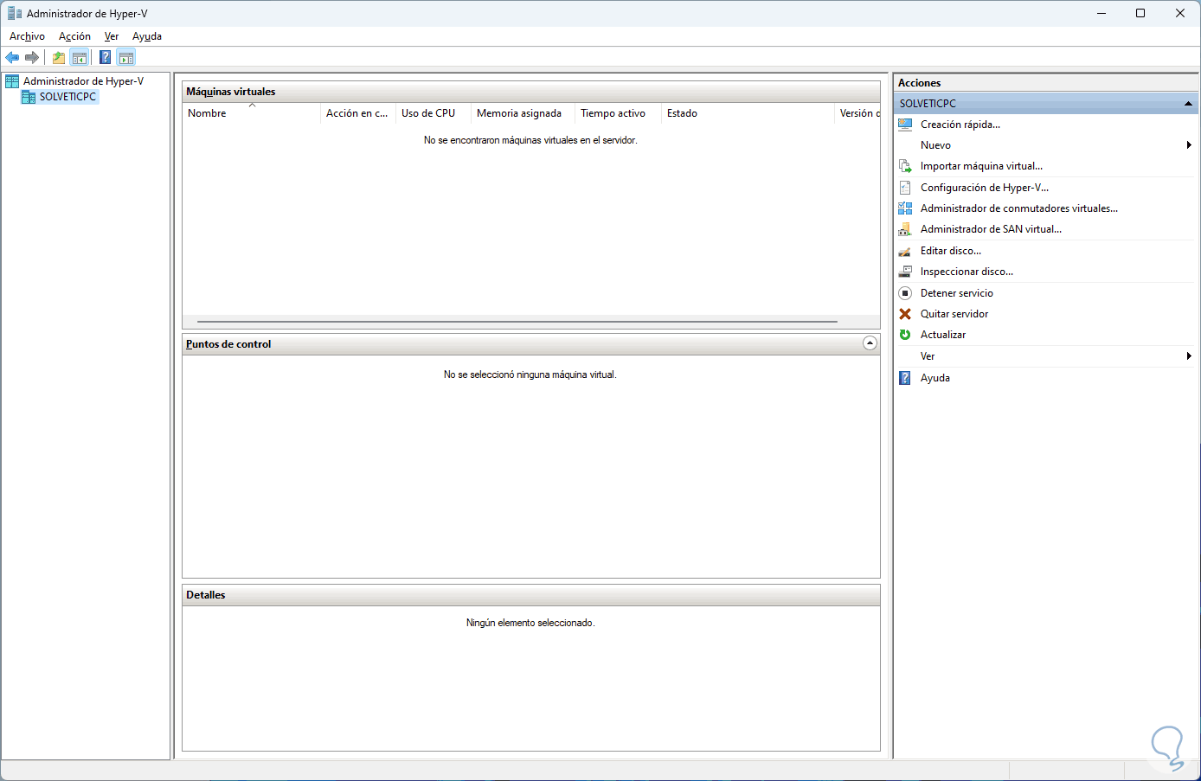This screenshot has height=781, width=1201.
Task: Click the Administrador de SAN virtual icon
Action: [905, 229]
